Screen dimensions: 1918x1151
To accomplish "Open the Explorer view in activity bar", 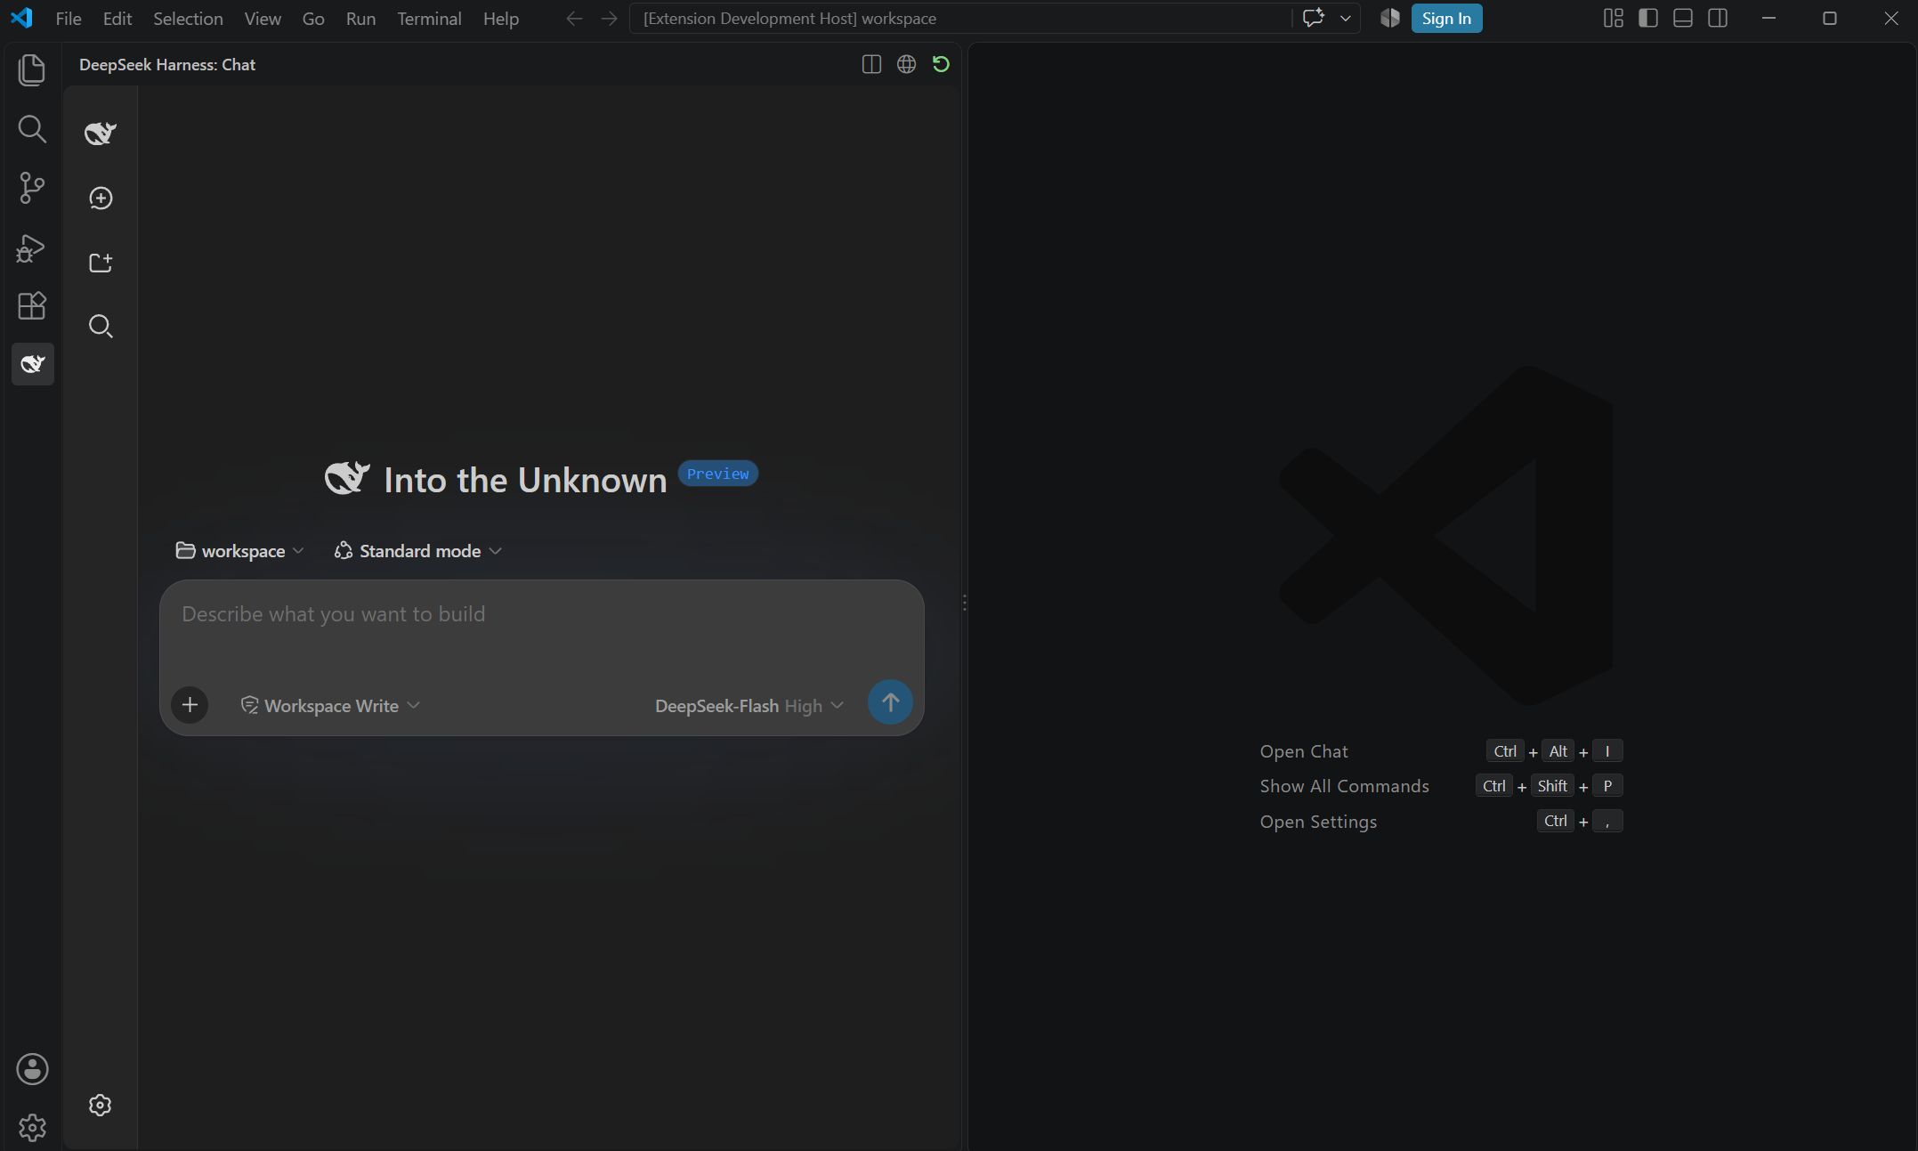I will [x=32, y=69].
